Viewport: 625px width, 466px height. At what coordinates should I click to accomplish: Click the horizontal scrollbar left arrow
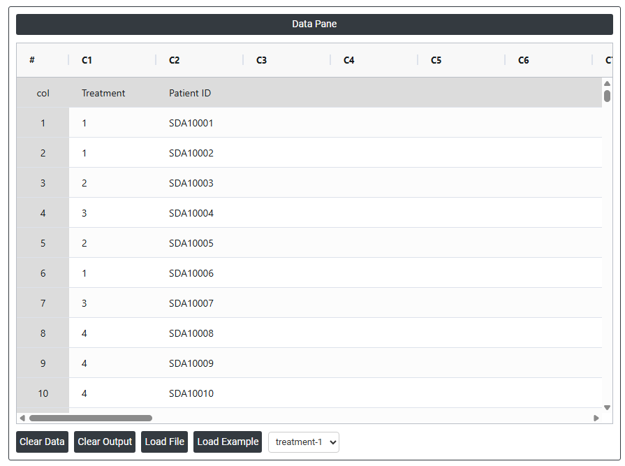[22, 418]
